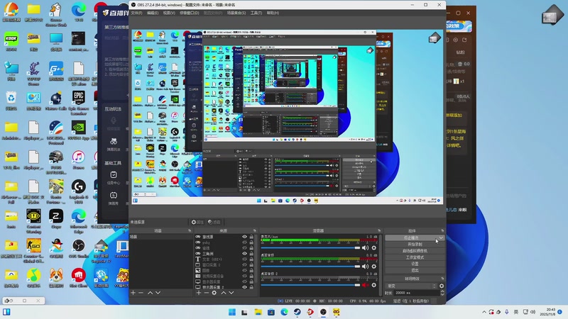Remove the selected source with the minus icon
568x319 pixels.
206,293
